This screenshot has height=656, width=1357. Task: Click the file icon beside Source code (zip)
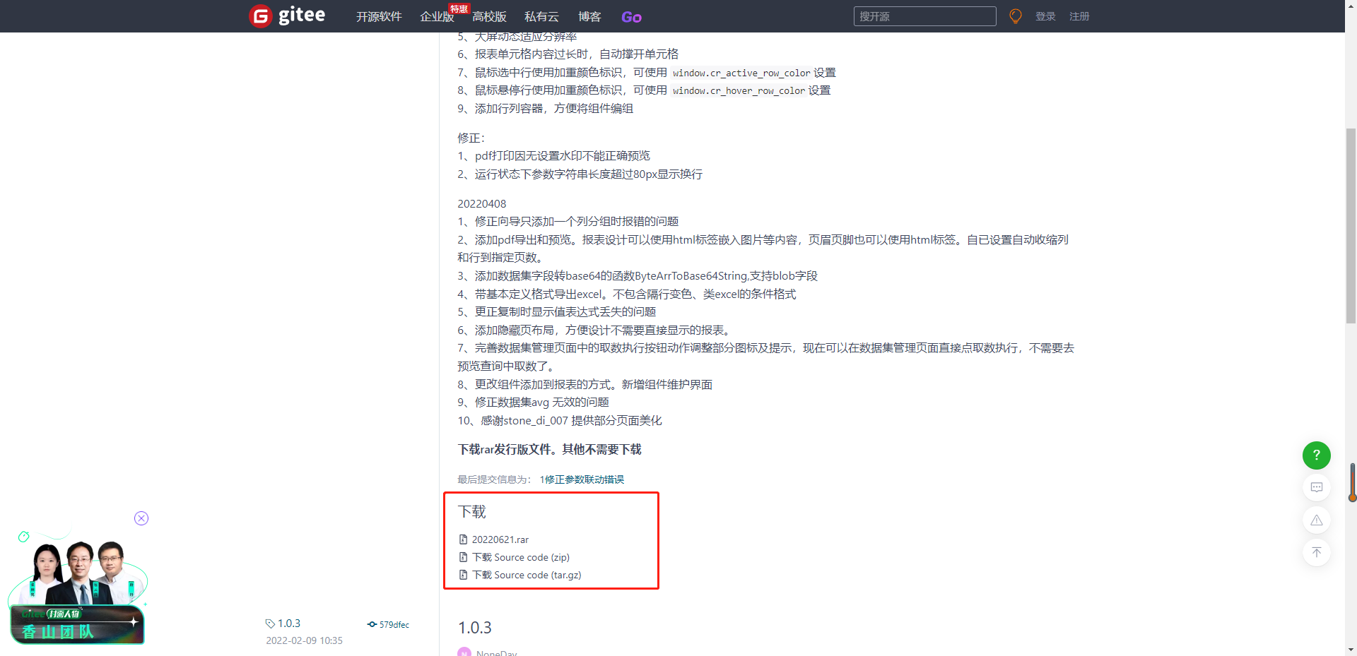464,557
